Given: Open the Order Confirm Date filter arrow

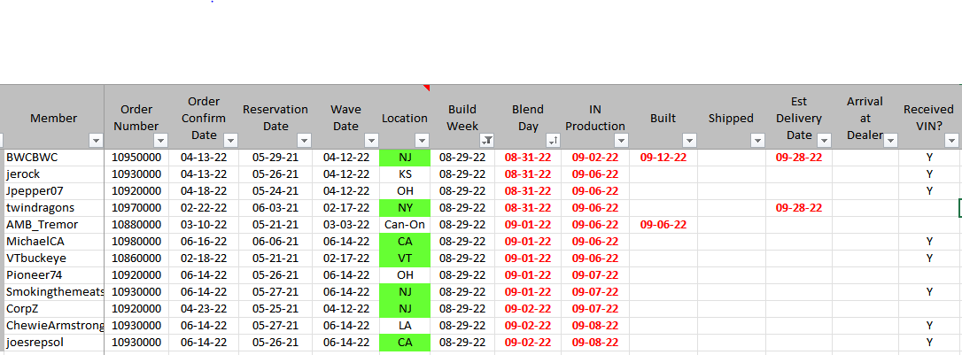Looking at the screenshot, I should [x=230, y=141].
